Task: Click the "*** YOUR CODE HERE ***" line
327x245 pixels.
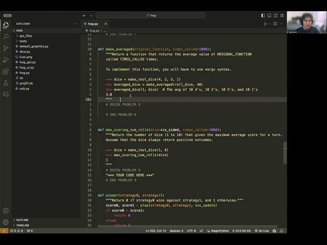Action: (130, 175)
